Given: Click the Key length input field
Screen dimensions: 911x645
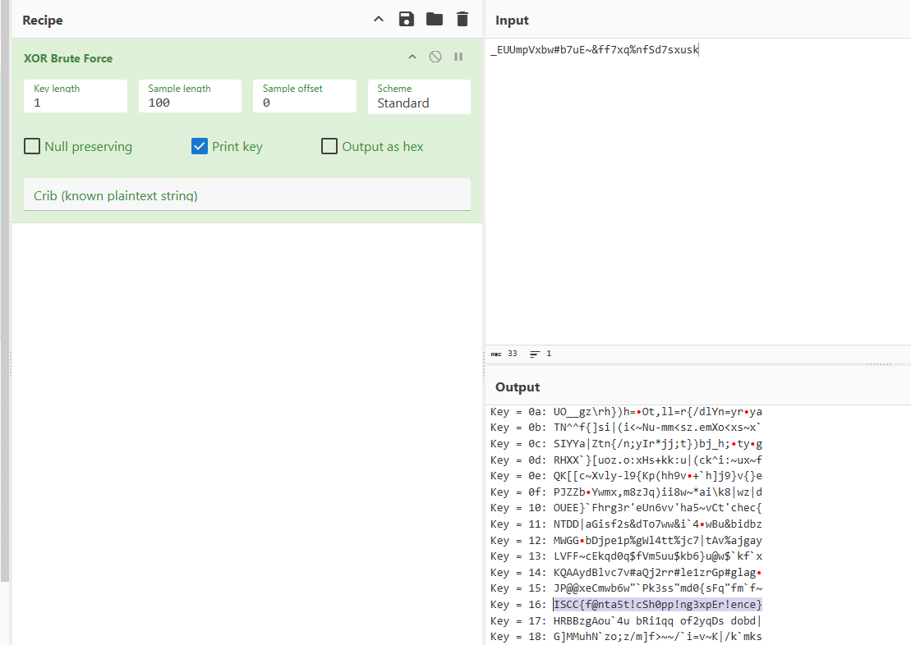Looking at the screenshot, I should click(x=76, y=103).
